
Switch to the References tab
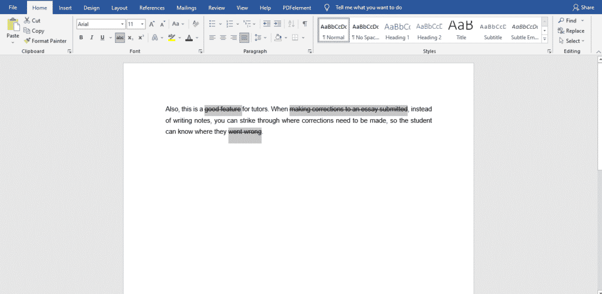[152, 8]
